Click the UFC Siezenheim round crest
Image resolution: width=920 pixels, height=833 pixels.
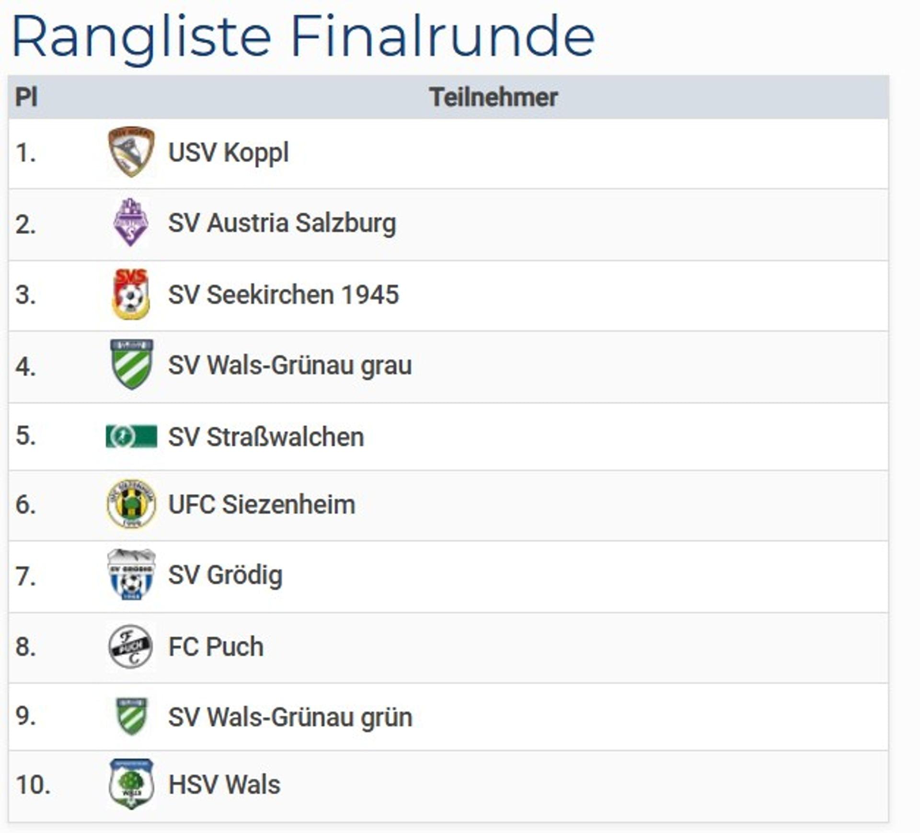(x=131, y=504)
